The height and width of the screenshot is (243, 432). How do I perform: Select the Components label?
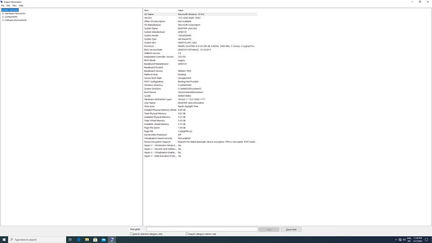click(x=11, y=17)
